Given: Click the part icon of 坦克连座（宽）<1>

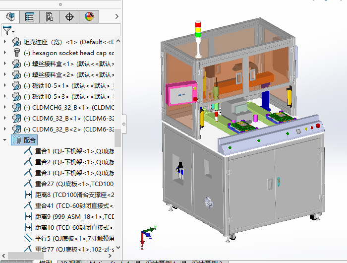Looking at the screenshot, I should click(x=16, y=42).
